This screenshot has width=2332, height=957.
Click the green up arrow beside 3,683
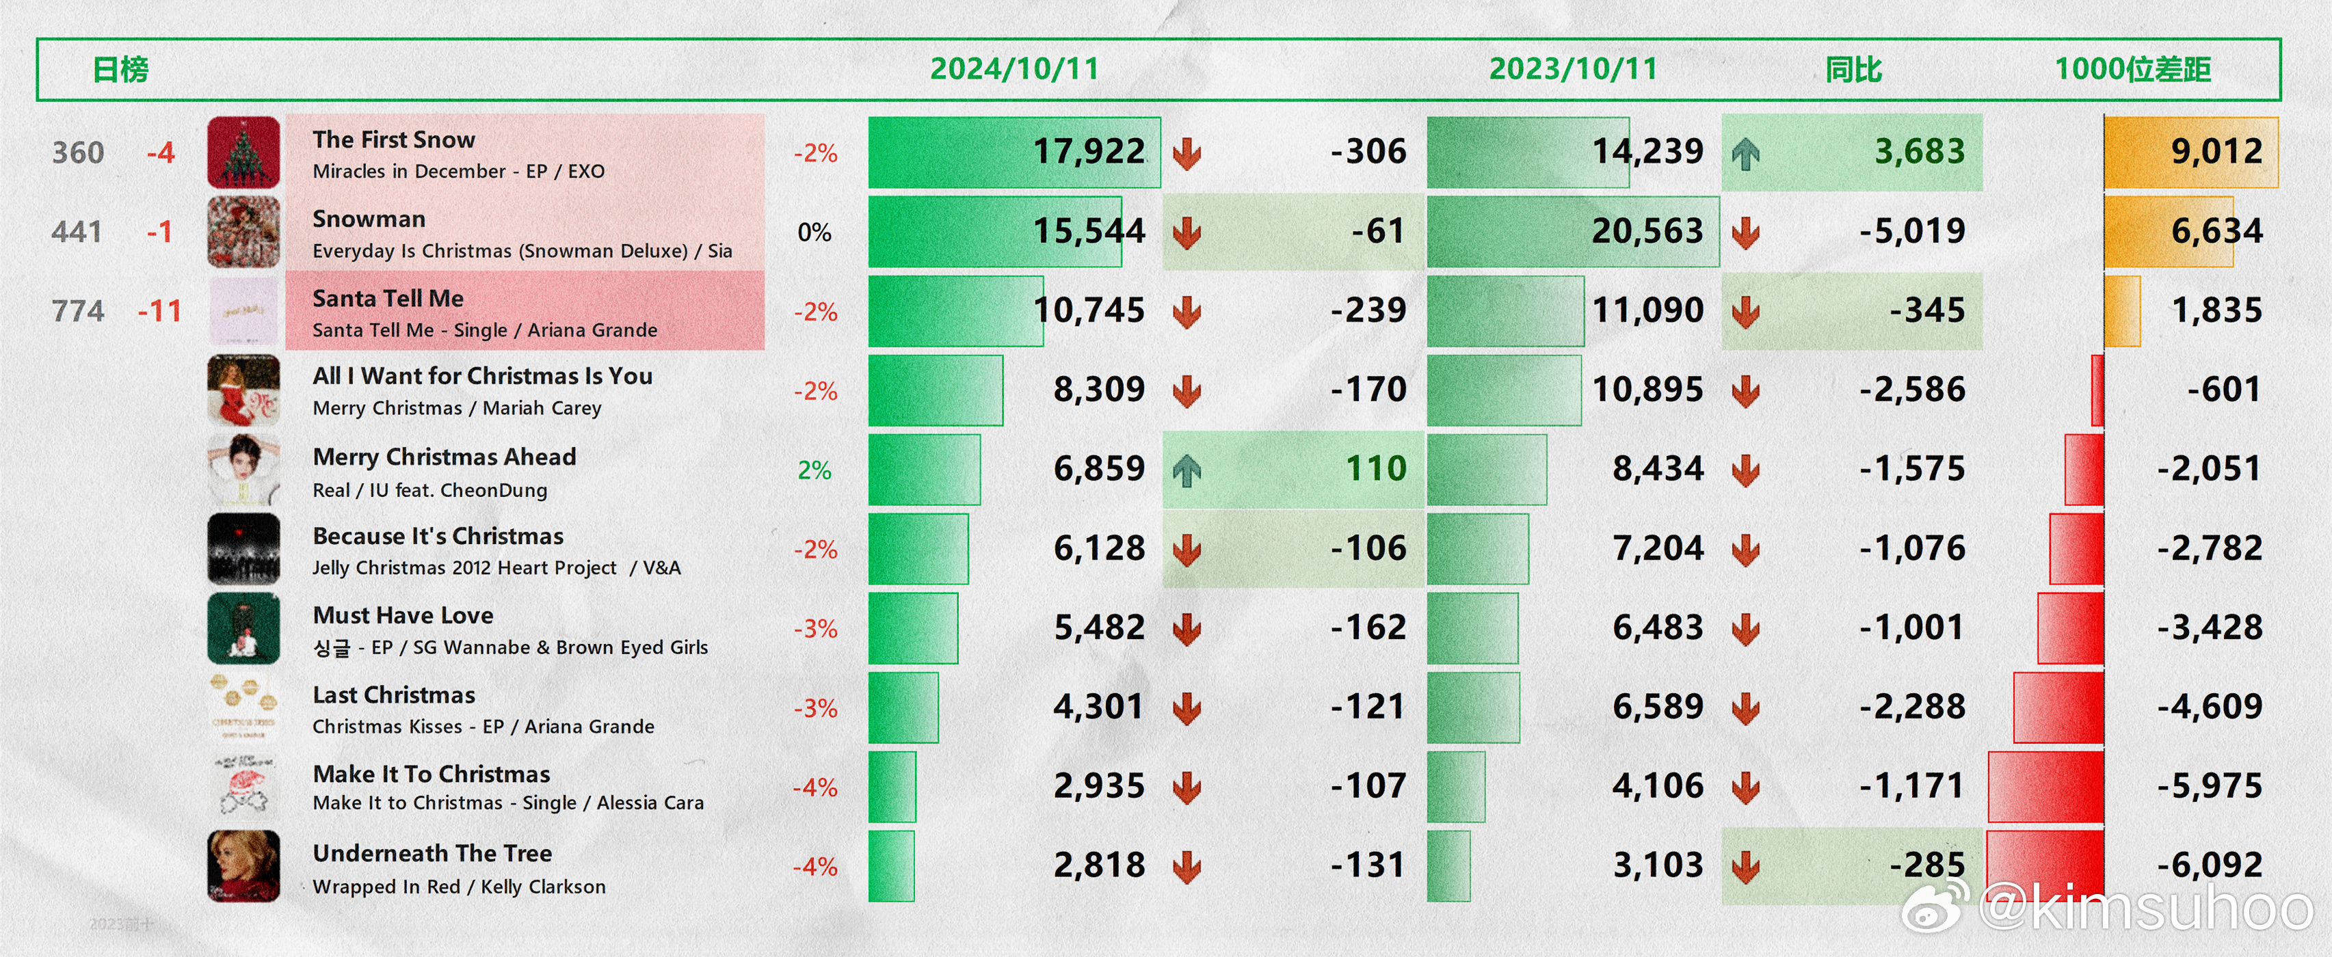coord(1745,154)
